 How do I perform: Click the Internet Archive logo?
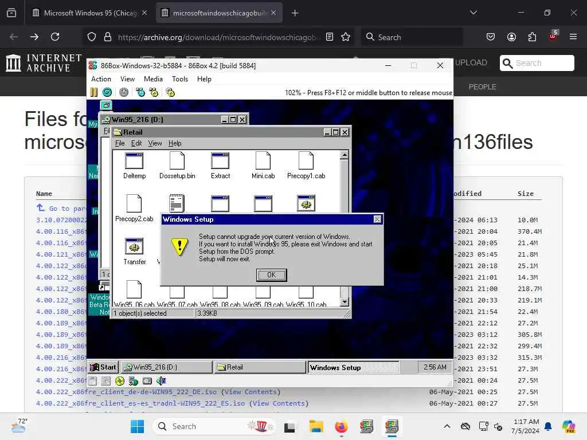(44, 63)
